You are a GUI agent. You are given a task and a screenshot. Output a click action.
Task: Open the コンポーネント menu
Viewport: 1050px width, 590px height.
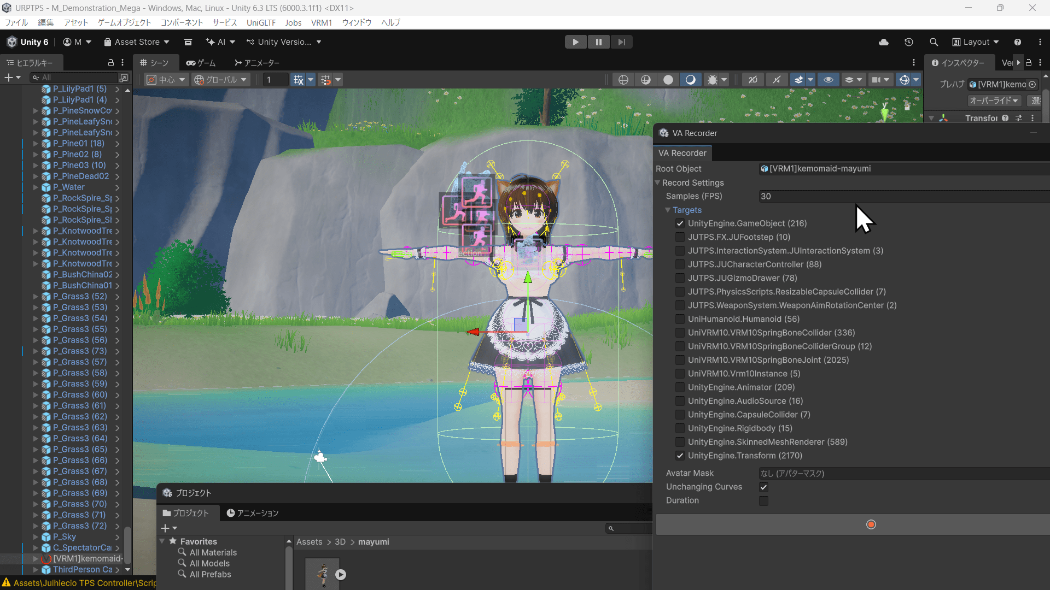[182, 22]
